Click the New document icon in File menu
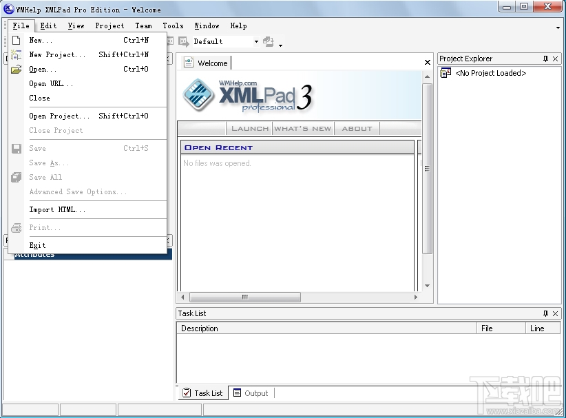This screenshot has width=566, height=418. tap(17, 40)
